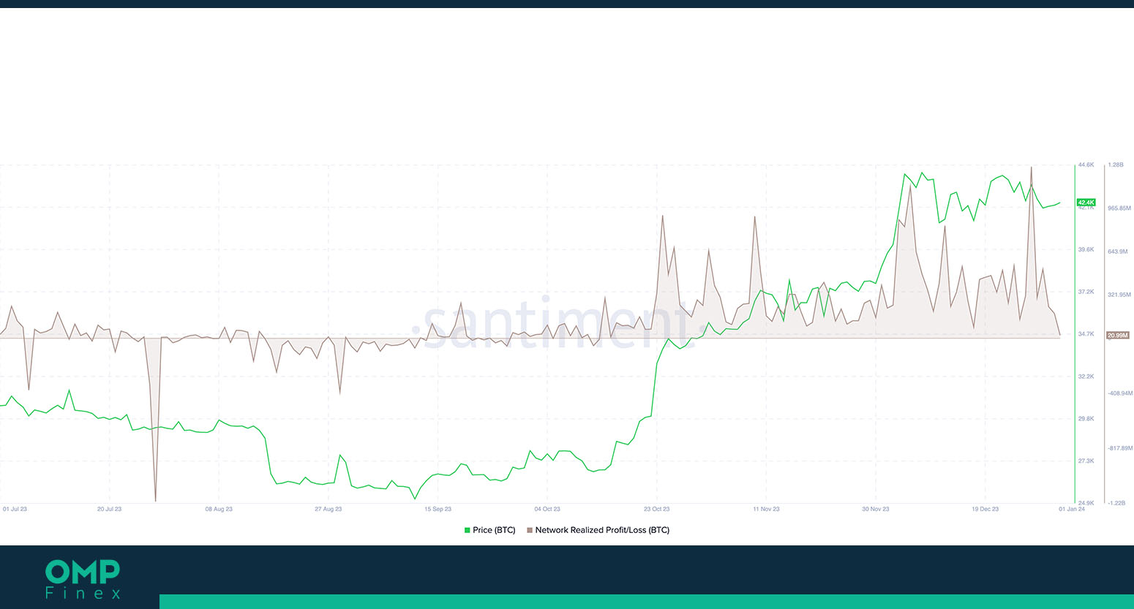Click the 321.95M profit/loss axis label

pos(1119,295)
